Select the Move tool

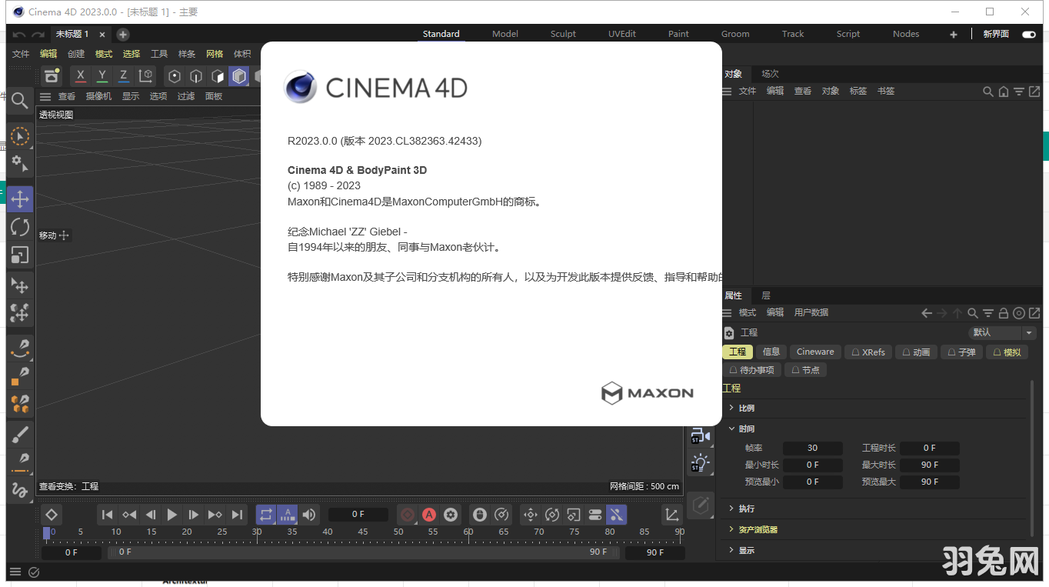(19, 198)
